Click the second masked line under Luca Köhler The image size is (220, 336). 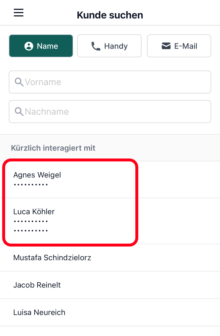31,231
